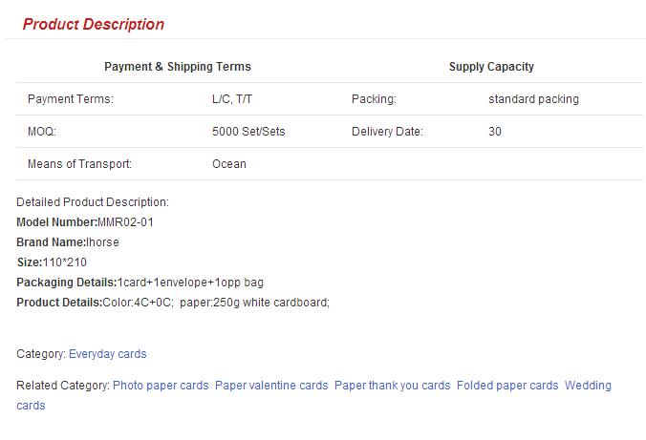The width and height of the screenshot is (646, 440).
Task: Go to Folded paper cards category
Action: point(507,386)
